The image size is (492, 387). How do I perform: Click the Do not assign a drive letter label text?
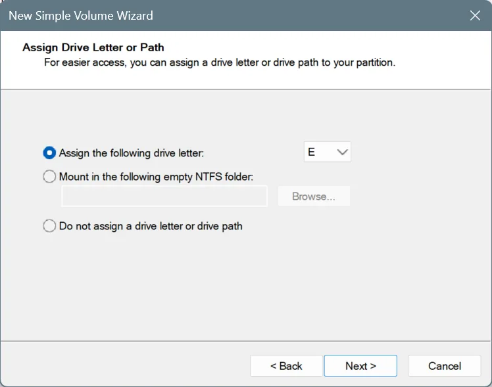151,226
